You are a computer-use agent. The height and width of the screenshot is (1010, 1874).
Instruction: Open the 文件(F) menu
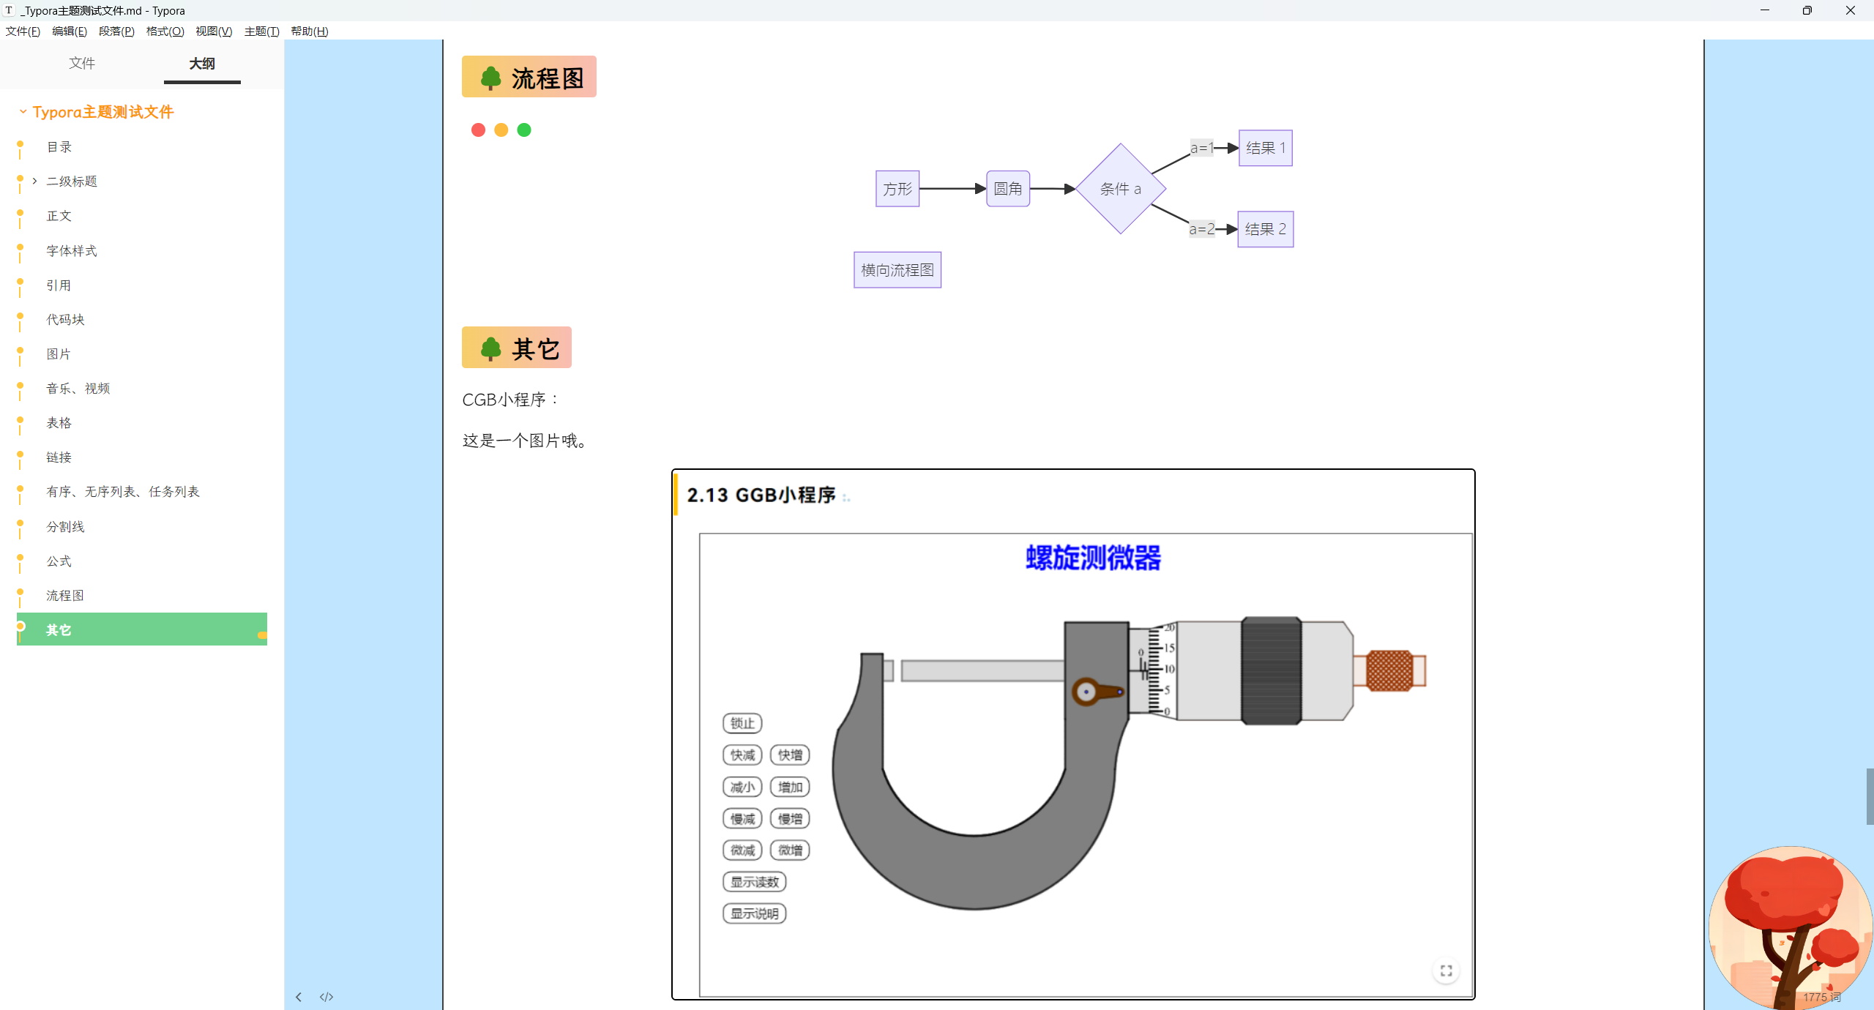click(x=23, y=31)
